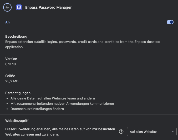Viewport: 178px width, 140px height.
Task: Click the size value 23,2 MB
Action: [12, 81]
